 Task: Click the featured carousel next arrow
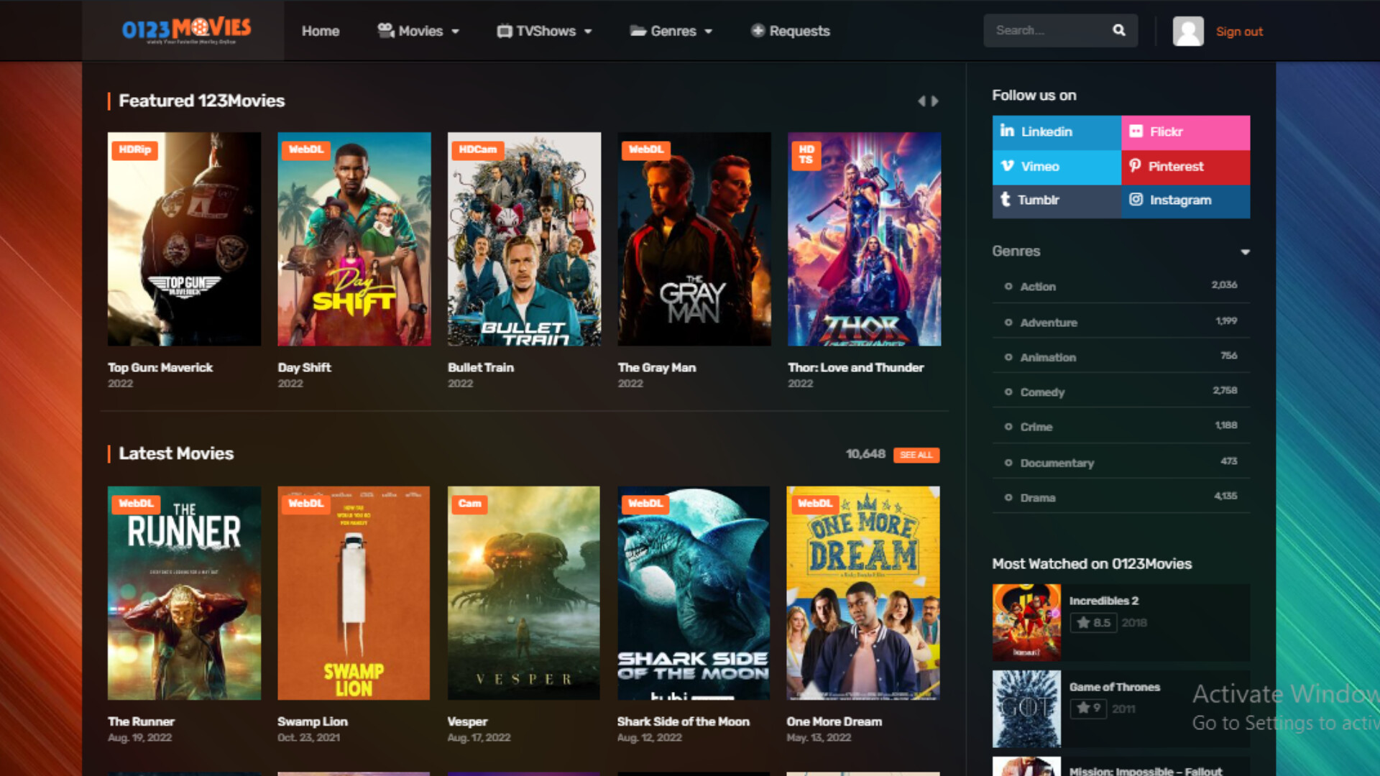[935, 101]
